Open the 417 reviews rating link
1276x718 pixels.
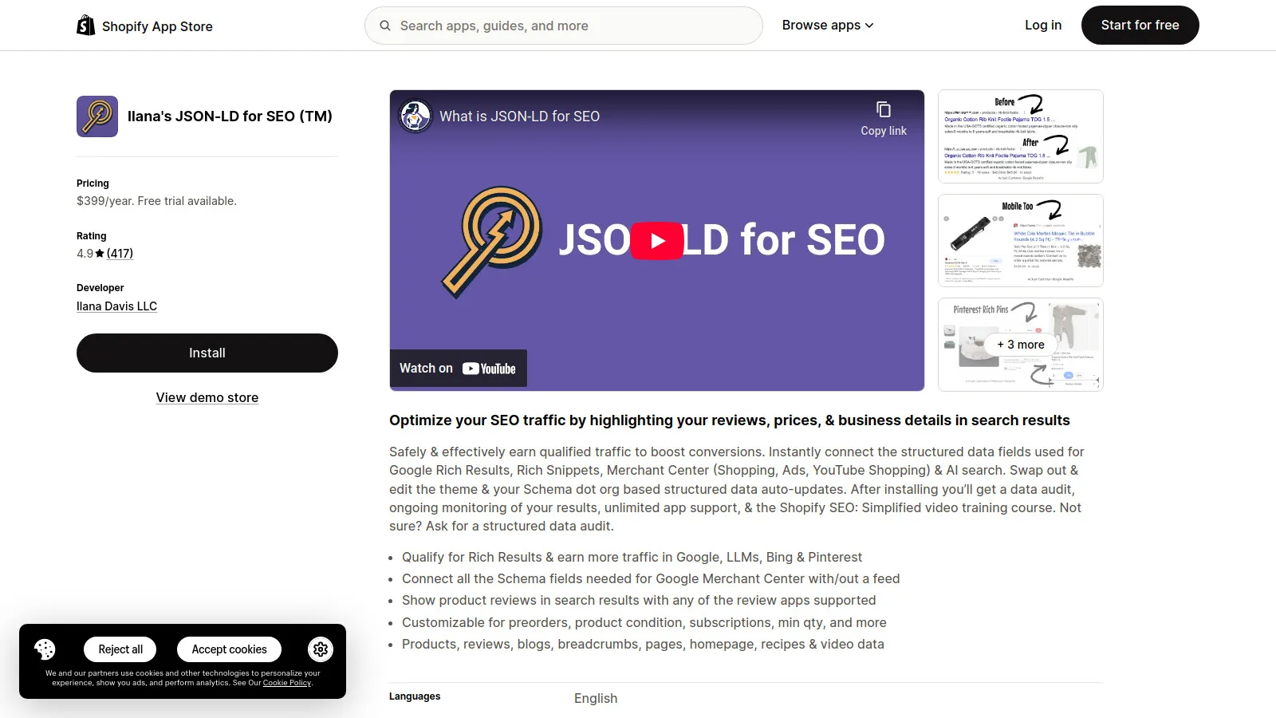point(120,254)
